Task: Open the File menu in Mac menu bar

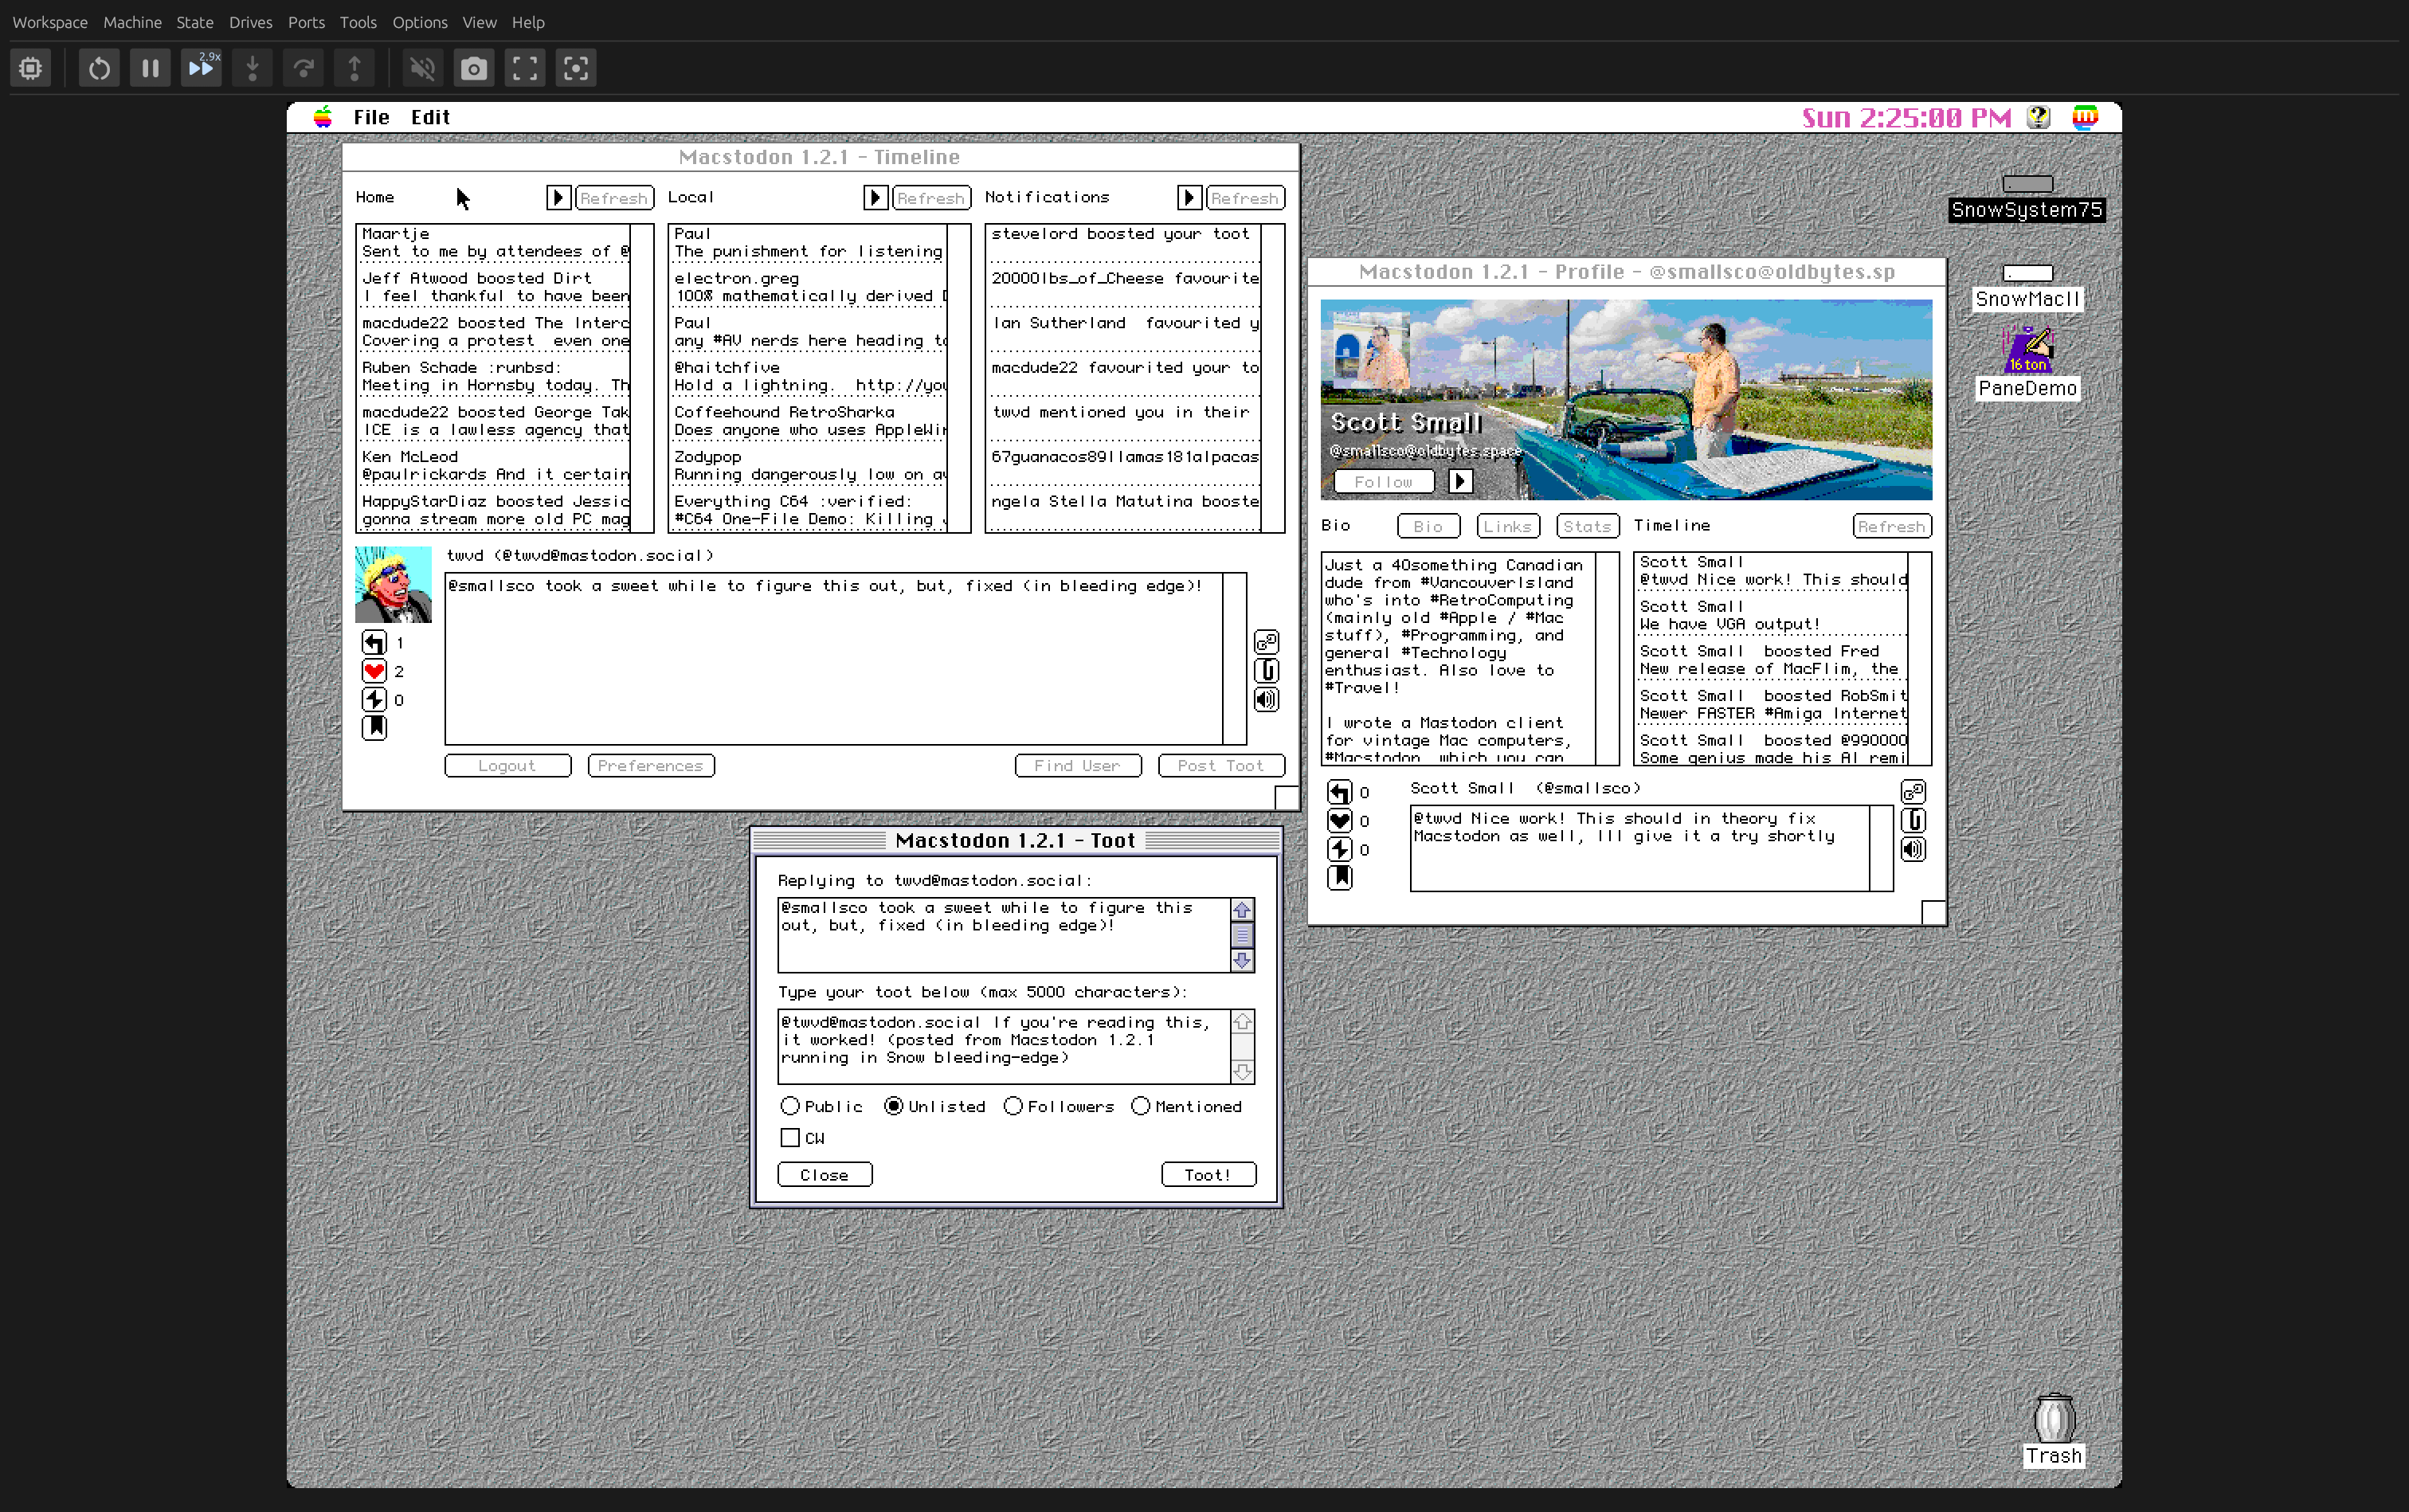Action: tap(371, 117)
